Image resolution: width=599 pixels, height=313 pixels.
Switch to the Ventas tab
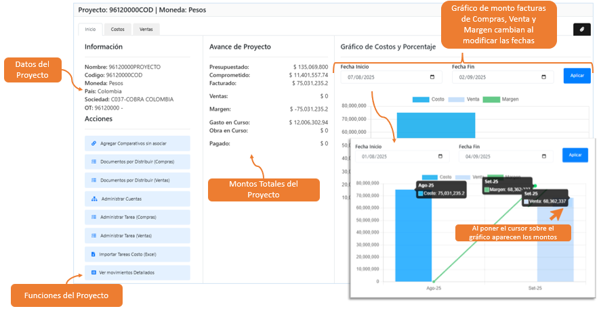click(146, 29)
